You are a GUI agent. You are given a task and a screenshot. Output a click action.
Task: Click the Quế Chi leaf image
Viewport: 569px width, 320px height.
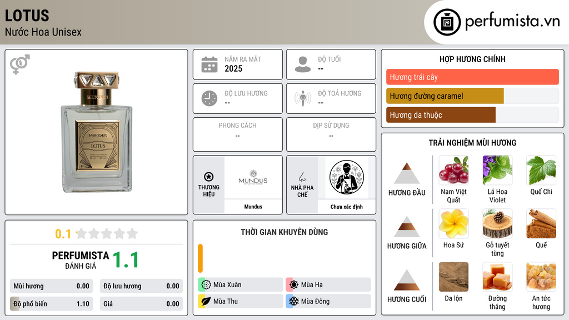click(541, 170)
